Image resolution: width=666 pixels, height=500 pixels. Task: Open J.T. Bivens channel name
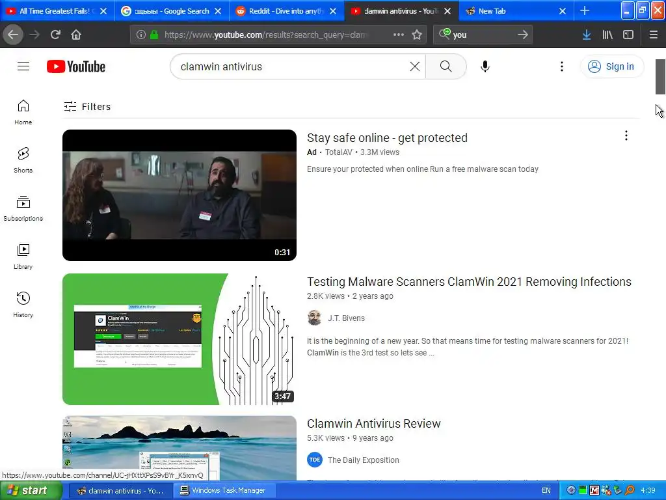coord(346,318)
